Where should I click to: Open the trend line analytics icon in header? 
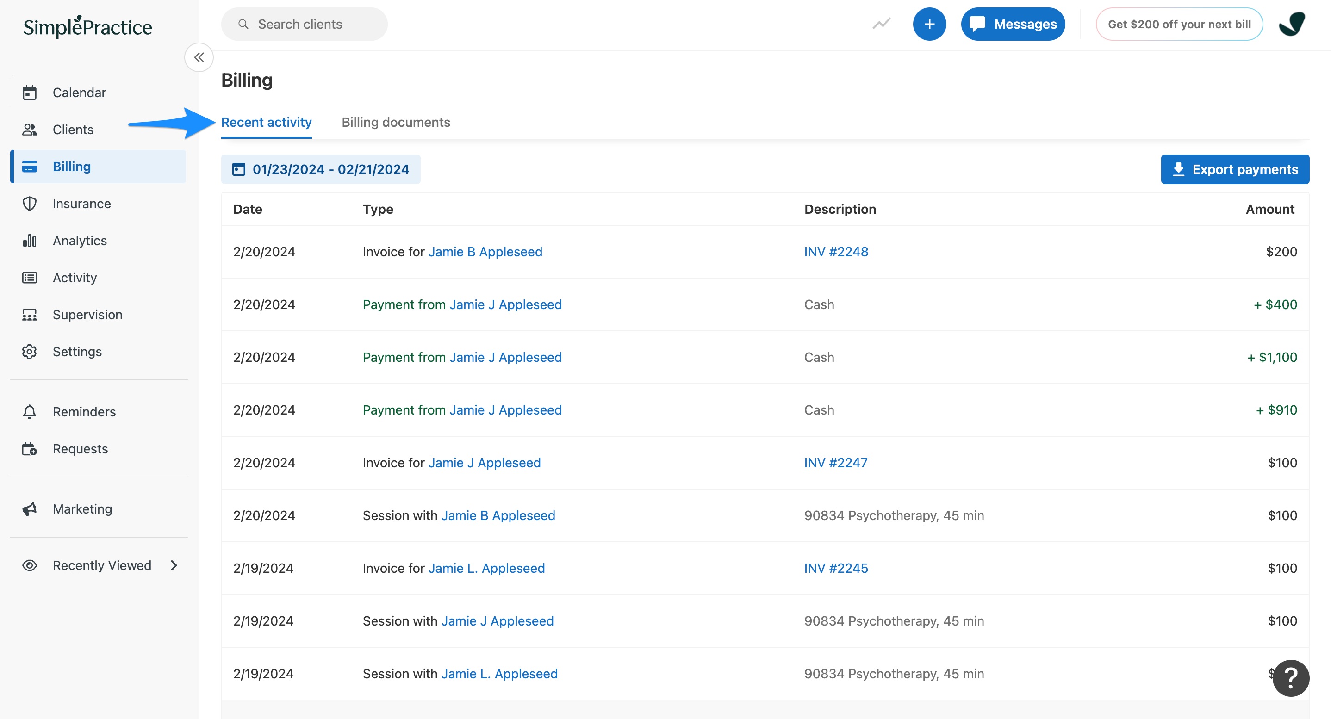[x=882, y=24]
